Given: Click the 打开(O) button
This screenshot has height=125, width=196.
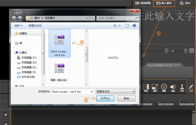Looking at the screenshot, I should click(105, 99).
